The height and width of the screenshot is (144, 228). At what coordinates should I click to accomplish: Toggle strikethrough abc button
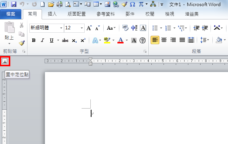(65, 40)
